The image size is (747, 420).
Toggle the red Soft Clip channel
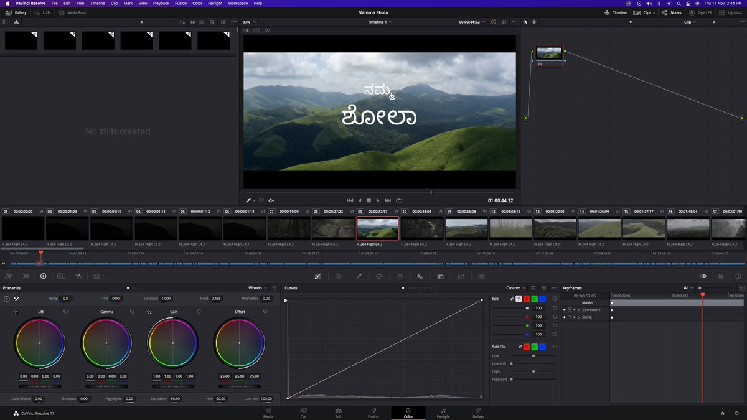tap(527, 347)
